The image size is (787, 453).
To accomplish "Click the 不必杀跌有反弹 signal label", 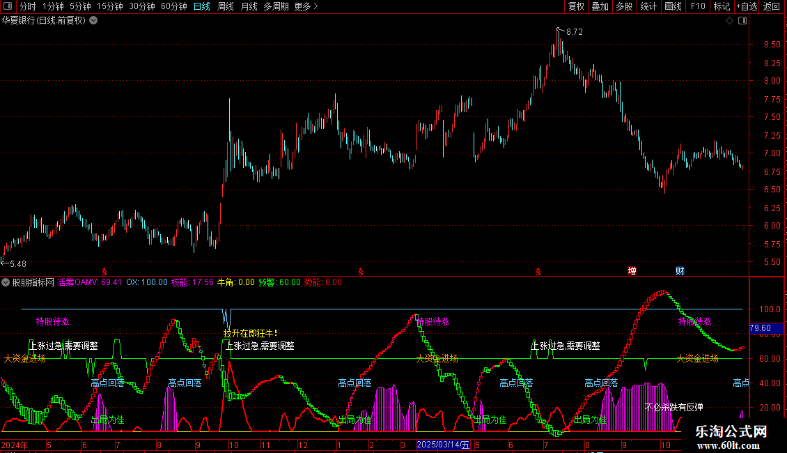I will point(674,407).
